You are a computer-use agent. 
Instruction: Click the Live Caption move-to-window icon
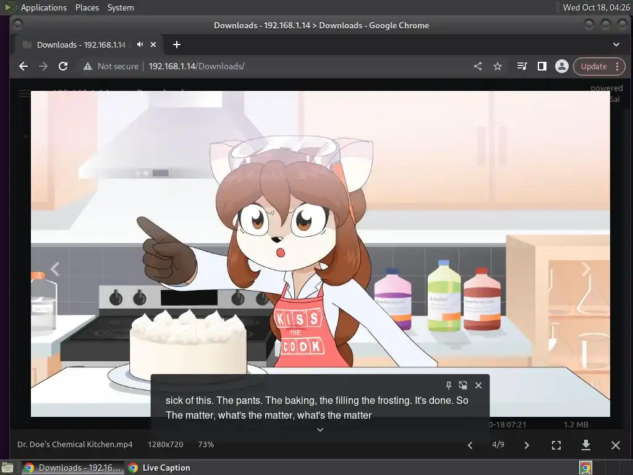click(x=463, y=385)
